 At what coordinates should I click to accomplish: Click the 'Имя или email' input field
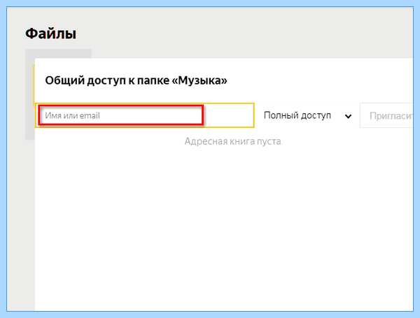145,115
